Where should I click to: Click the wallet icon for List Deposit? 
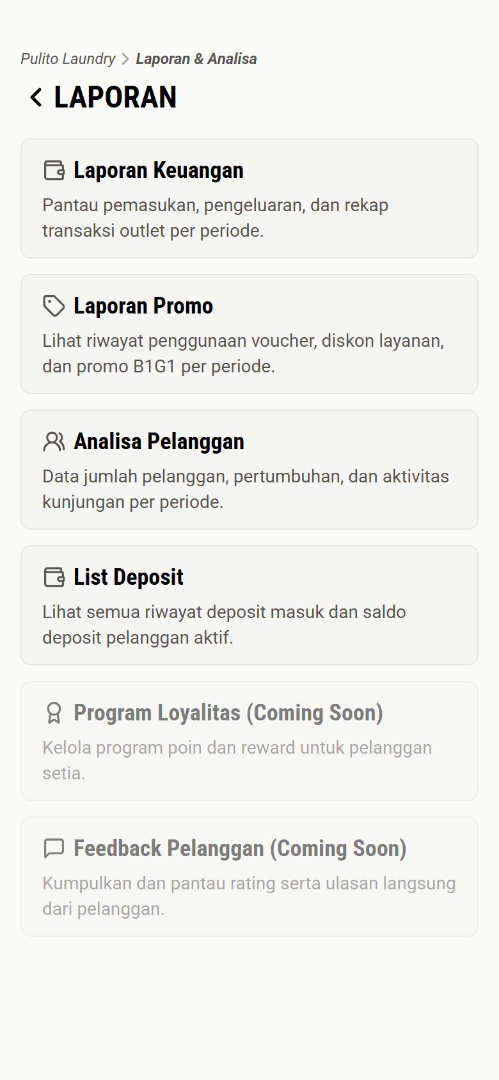tap(54, 577)
